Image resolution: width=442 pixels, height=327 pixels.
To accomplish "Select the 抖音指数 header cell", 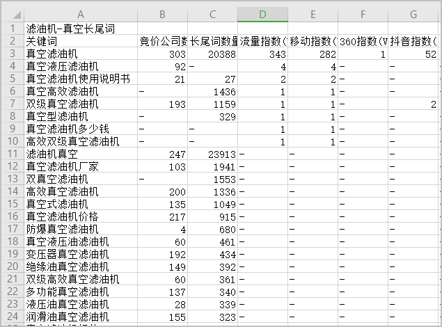I will pyautogui.click(x=413, y=41).
